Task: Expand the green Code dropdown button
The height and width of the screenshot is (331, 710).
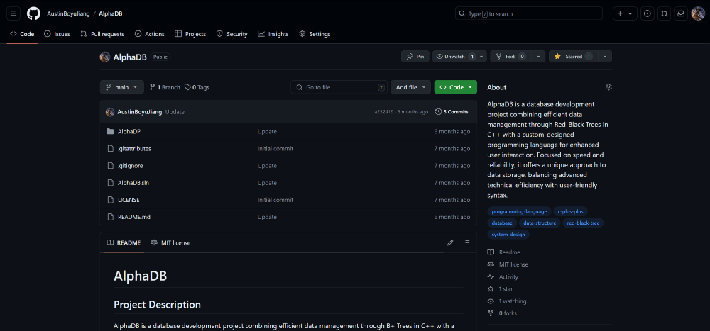Action: tap(455, 87)
